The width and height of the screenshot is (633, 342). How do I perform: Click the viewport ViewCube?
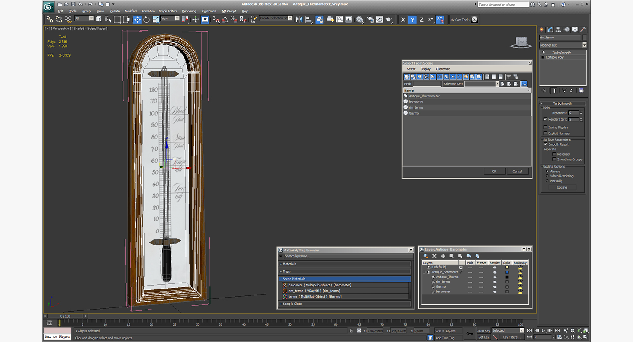coord(521,42)
